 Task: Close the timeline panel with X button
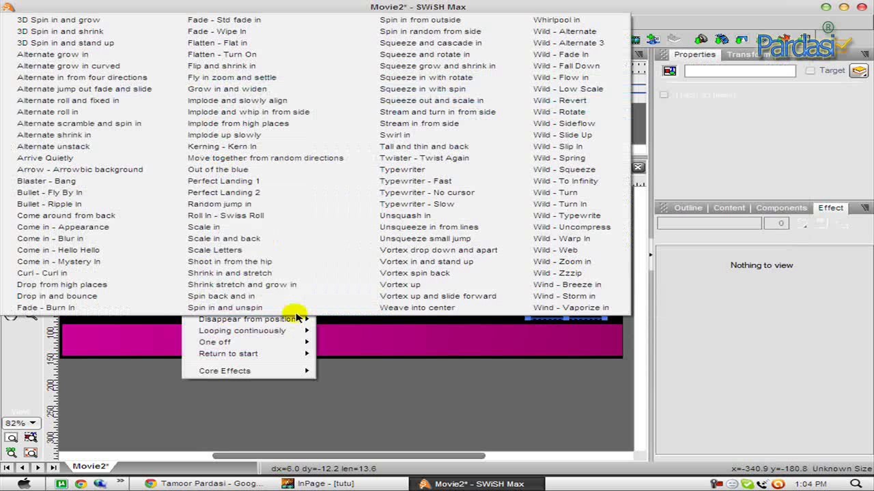[x=638, y=167]
